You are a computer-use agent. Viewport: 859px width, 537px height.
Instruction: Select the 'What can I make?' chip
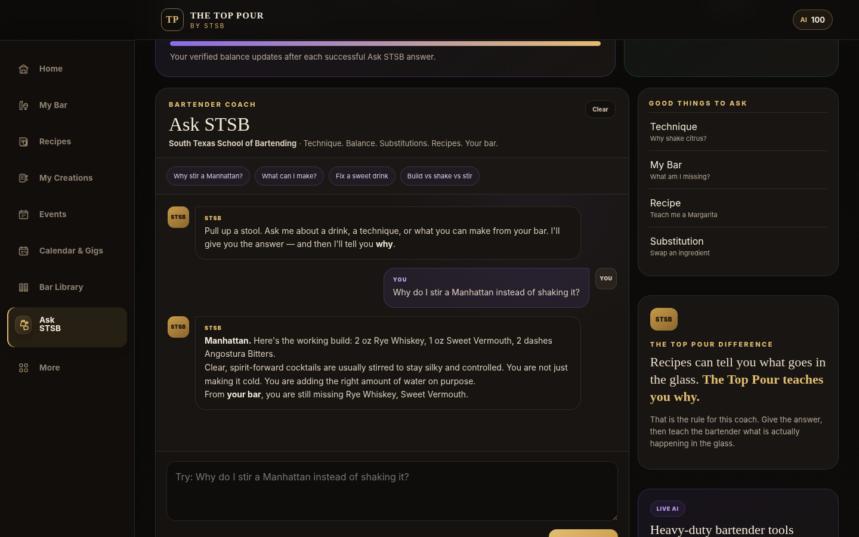click(x=289, y=176)
